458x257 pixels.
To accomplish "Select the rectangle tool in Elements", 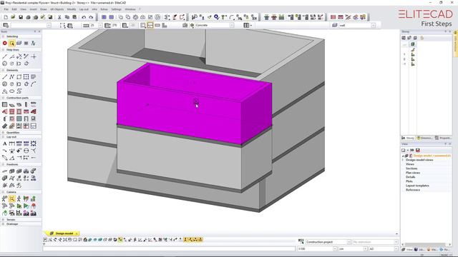I will (19, 77).
